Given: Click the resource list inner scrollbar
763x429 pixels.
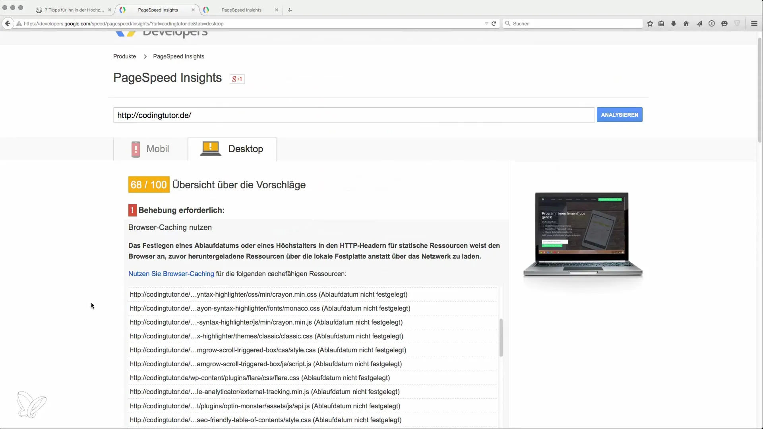Looking at the screenshot, I should pyautogui.click(x=501, y=338).
